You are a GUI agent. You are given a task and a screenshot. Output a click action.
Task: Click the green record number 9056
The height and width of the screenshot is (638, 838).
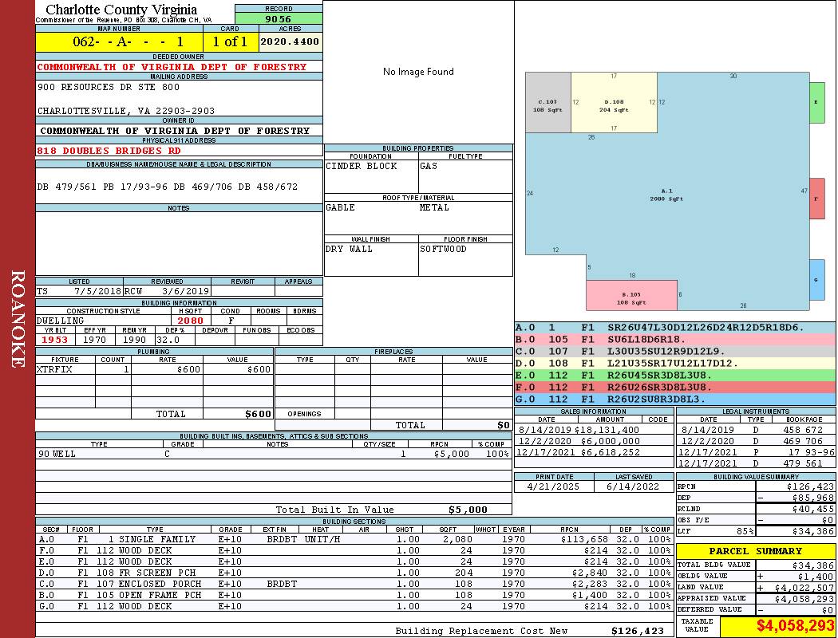tap(279, 18)
